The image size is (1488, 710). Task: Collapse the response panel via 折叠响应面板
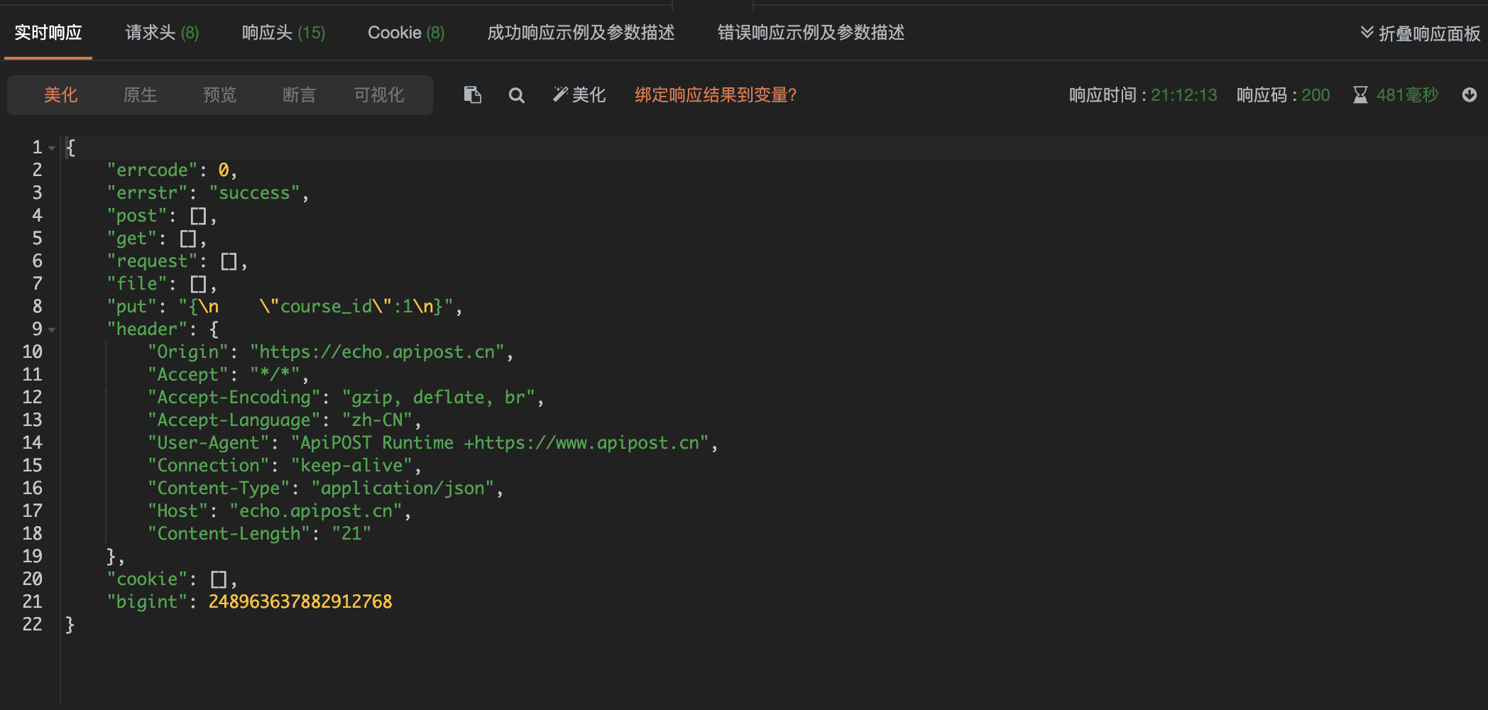tap(1420, 33)
